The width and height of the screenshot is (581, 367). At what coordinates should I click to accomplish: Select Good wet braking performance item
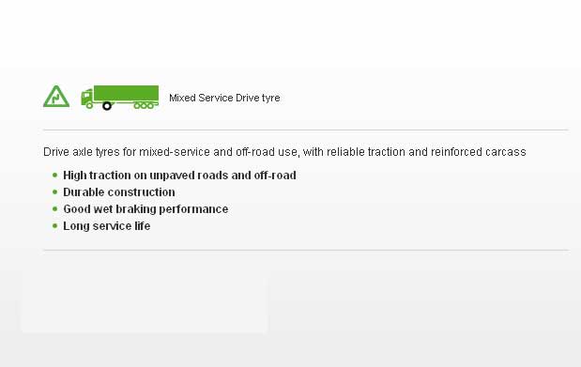pos(145,209)
